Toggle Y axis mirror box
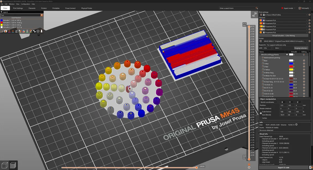The width and height of the screenshot is (313, 170). click(x=292, y=102)
